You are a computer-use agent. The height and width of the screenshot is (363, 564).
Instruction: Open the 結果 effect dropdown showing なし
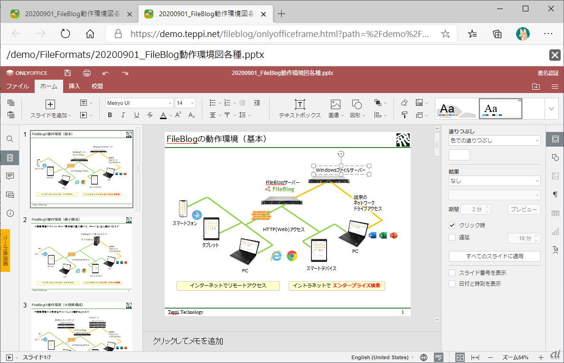494,181
